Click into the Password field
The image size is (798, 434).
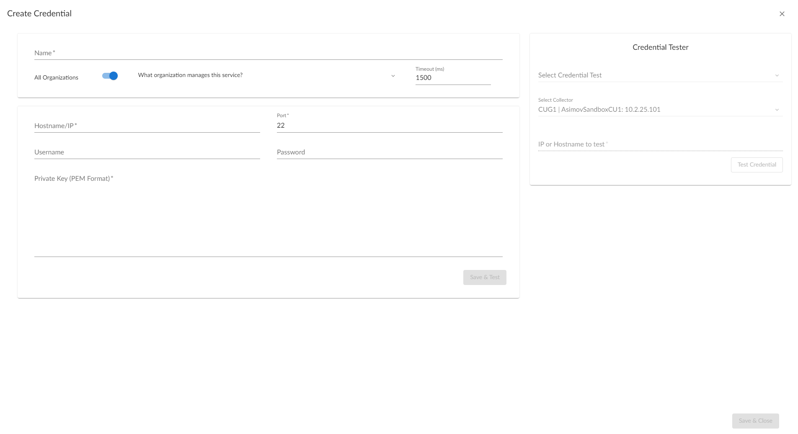tap(389, 152)
